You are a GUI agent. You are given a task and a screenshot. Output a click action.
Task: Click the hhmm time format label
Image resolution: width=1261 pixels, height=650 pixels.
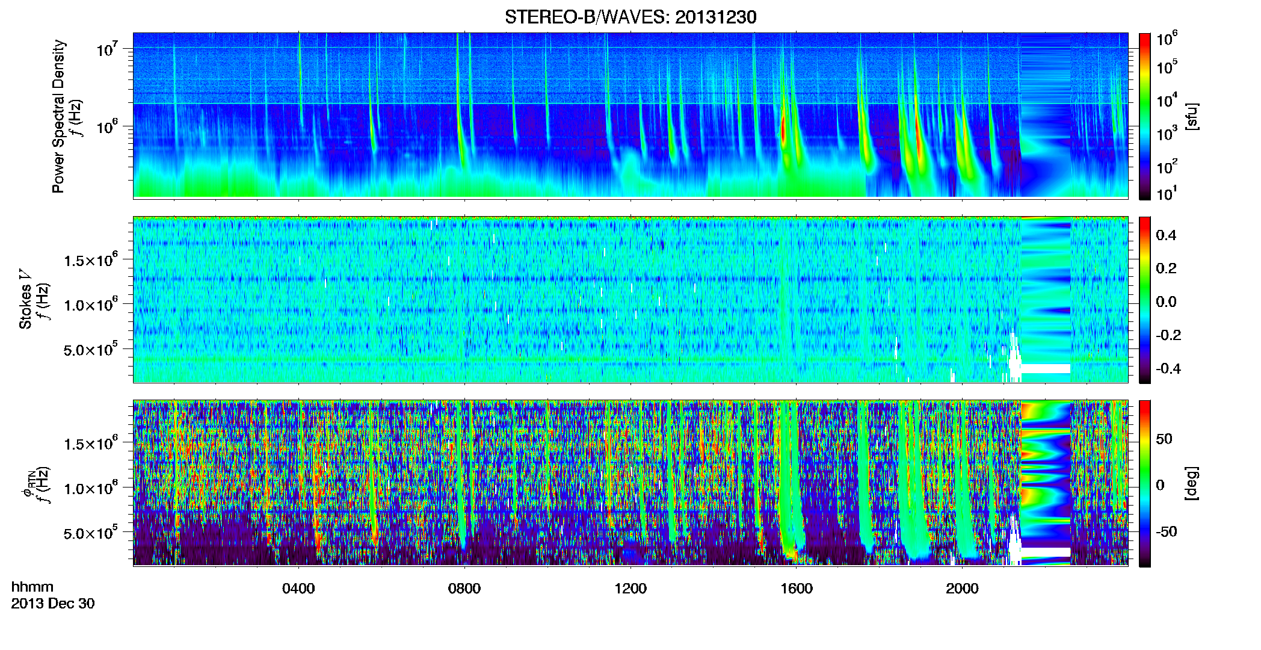coord(32,587)
